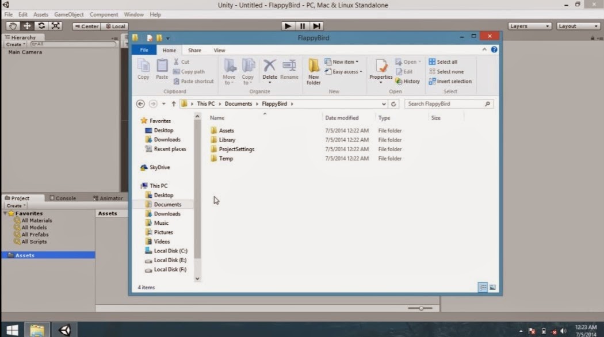Click Paste shortcut in ribbon
Viewport: 604px width, 337px height.
[193, 81]
